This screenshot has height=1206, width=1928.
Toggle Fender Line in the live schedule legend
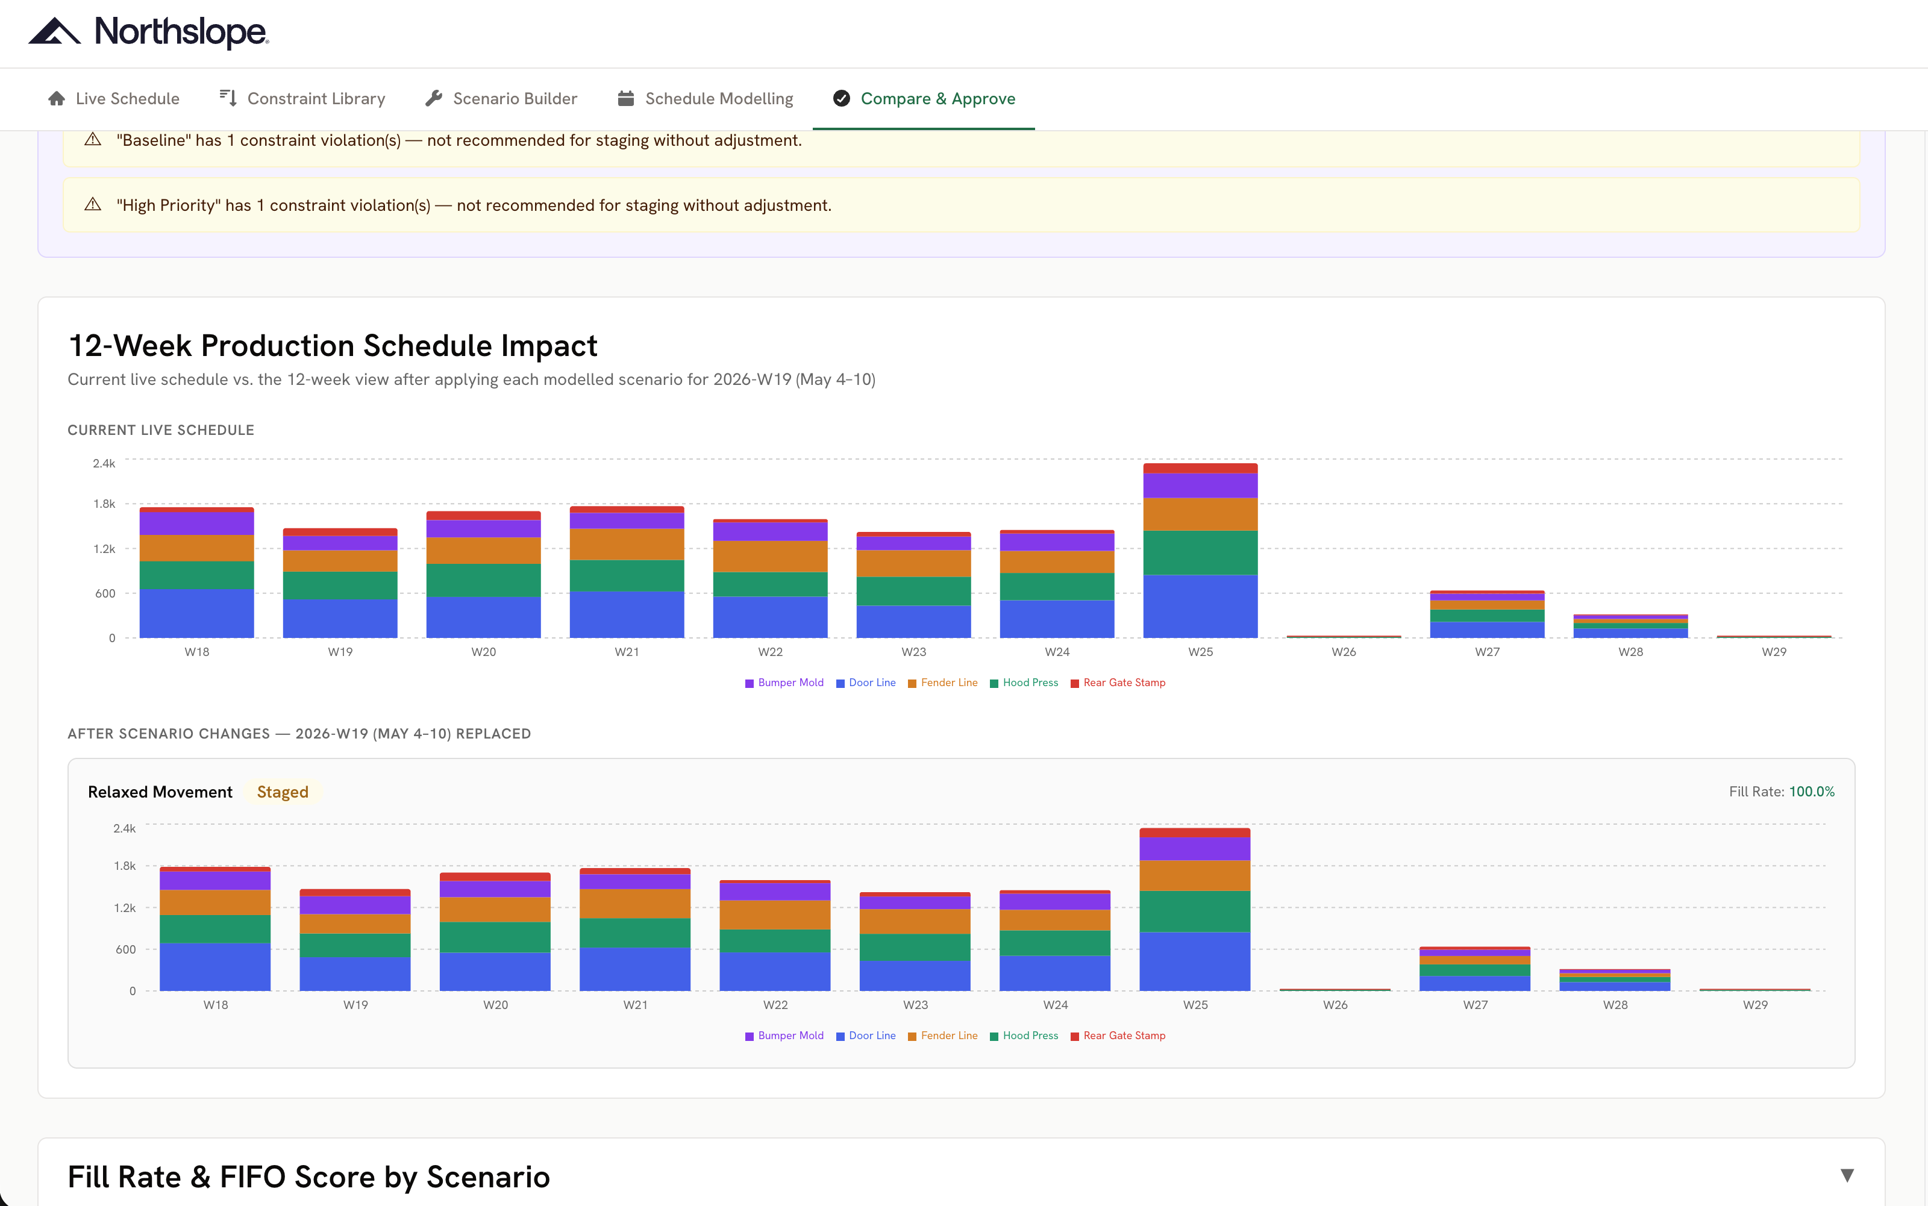pos(942,683)
